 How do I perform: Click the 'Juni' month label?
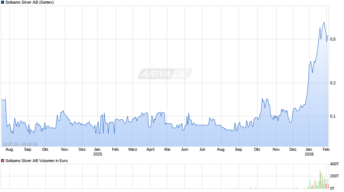(185, 150)
